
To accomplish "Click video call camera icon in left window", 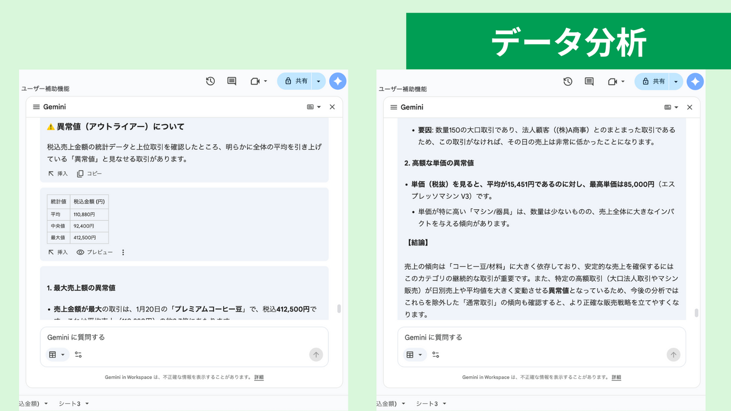I will [255, 81].
